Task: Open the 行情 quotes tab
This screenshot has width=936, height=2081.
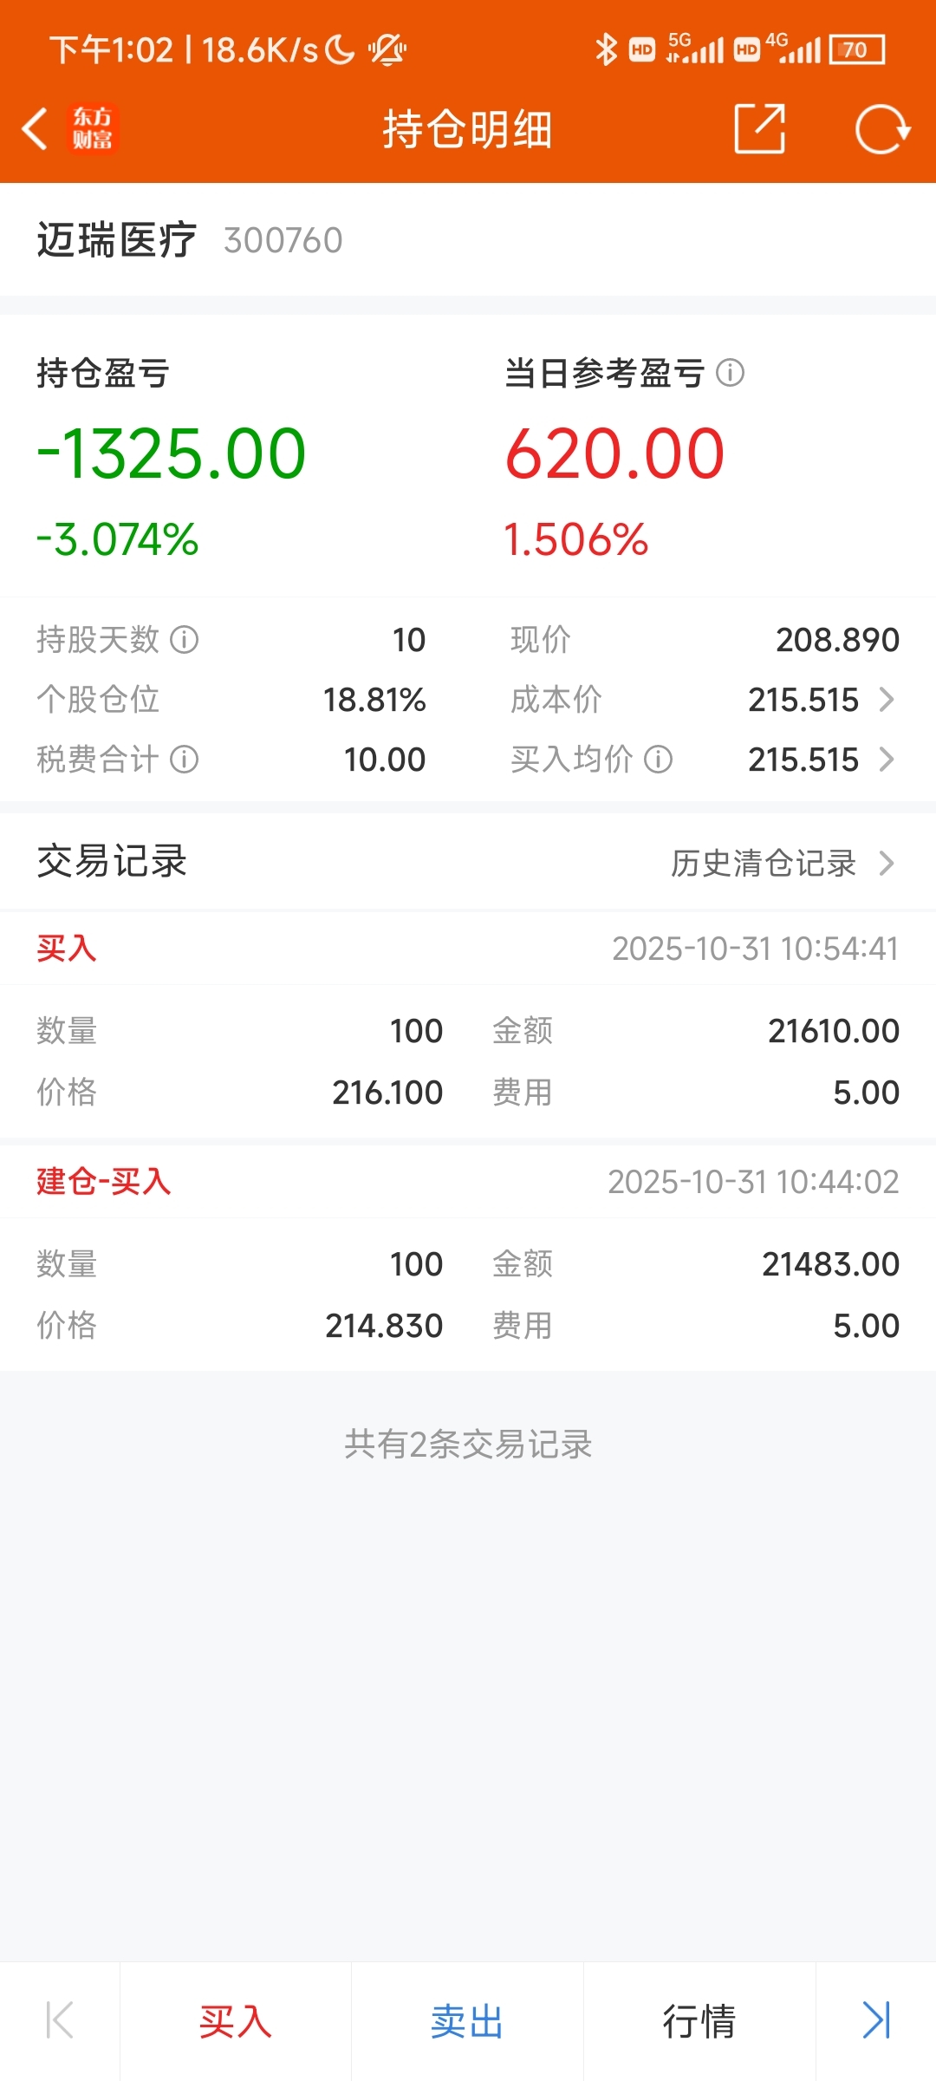Action: (x=699, y=2021)
